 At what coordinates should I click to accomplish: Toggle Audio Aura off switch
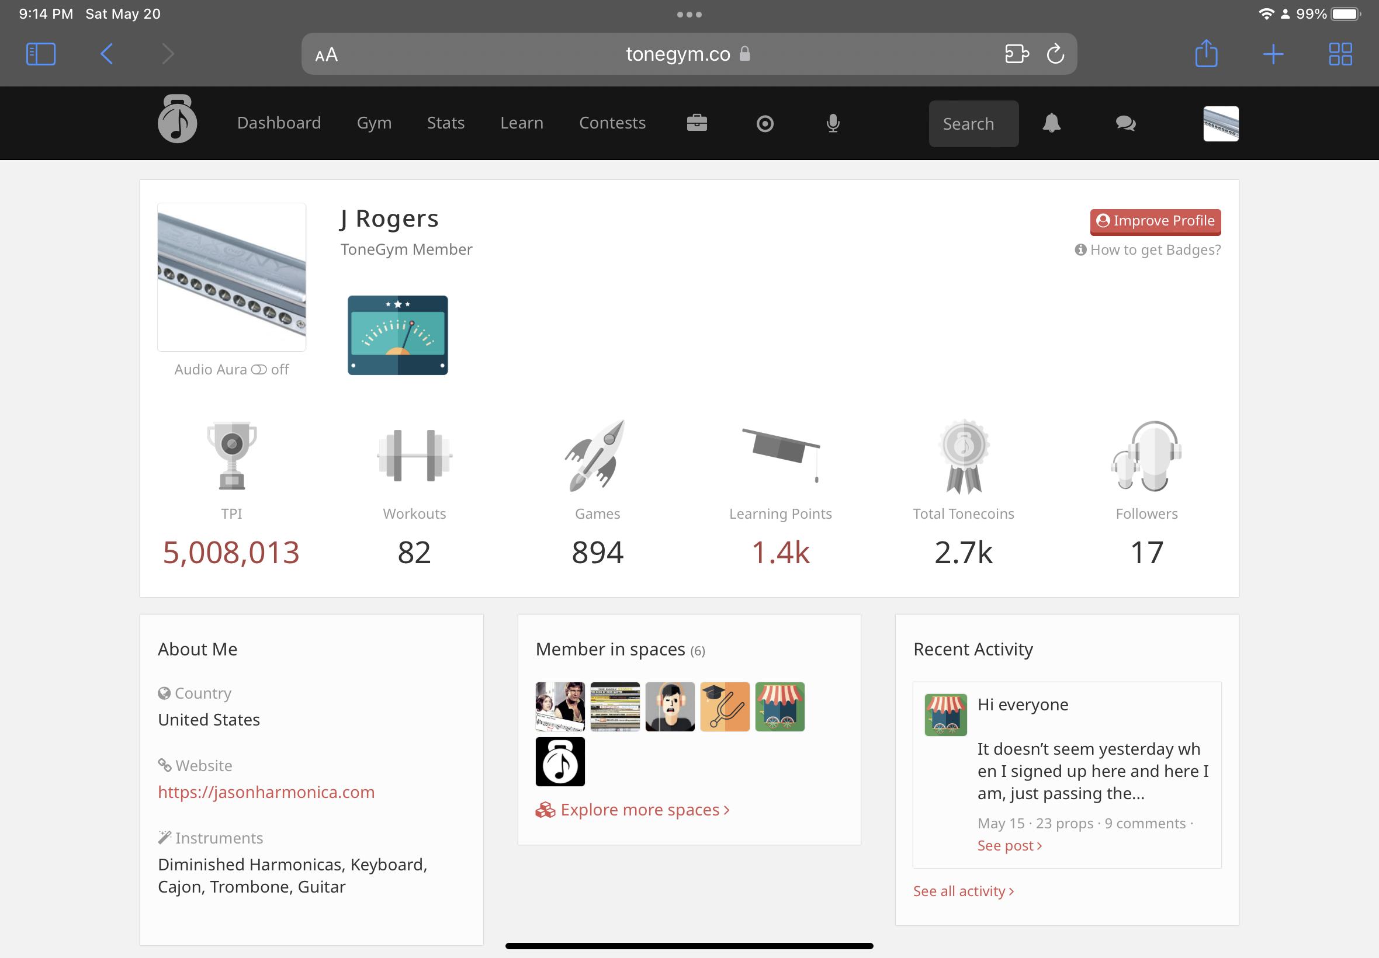(259, 370)
